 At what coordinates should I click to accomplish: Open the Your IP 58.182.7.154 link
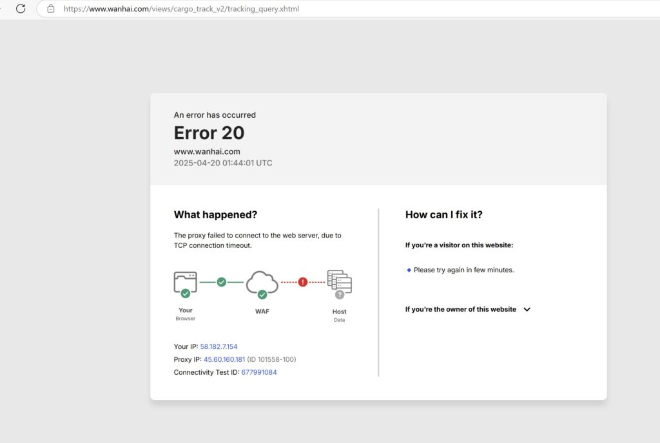218,346
